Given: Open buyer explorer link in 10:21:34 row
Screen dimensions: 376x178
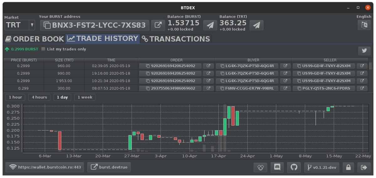Looking at the screenshot, I should point(285,81).
